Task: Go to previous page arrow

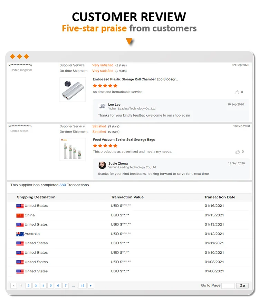Action: pyautogui.click(x=13, y=286)
